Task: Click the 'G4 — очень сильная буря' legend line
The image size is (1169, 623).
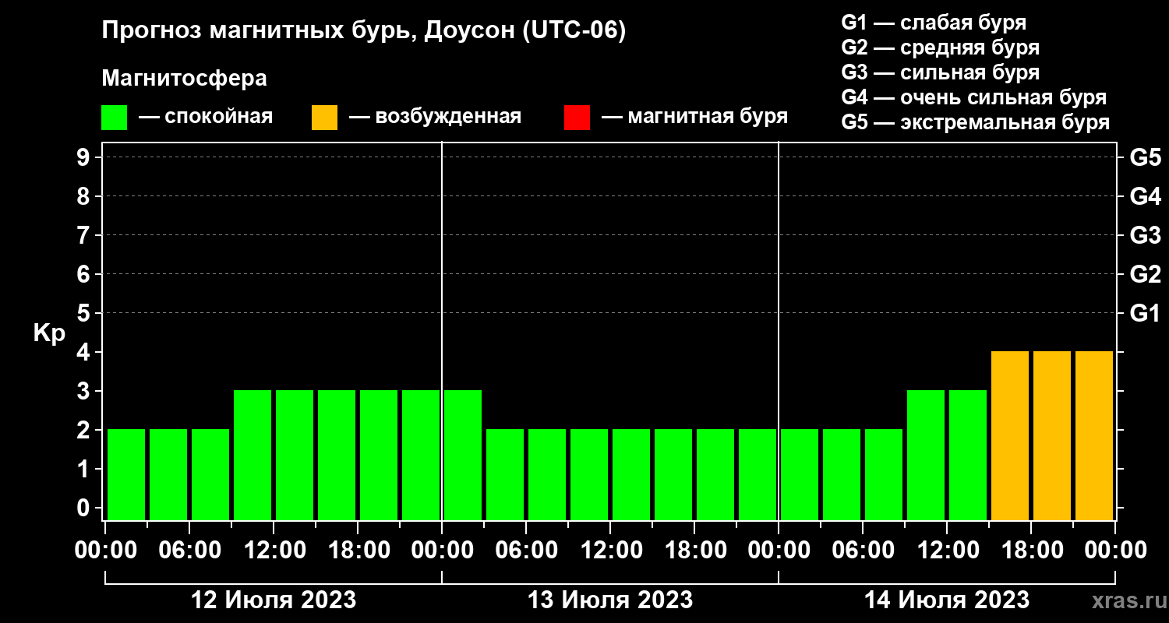Action: [974, 97]
